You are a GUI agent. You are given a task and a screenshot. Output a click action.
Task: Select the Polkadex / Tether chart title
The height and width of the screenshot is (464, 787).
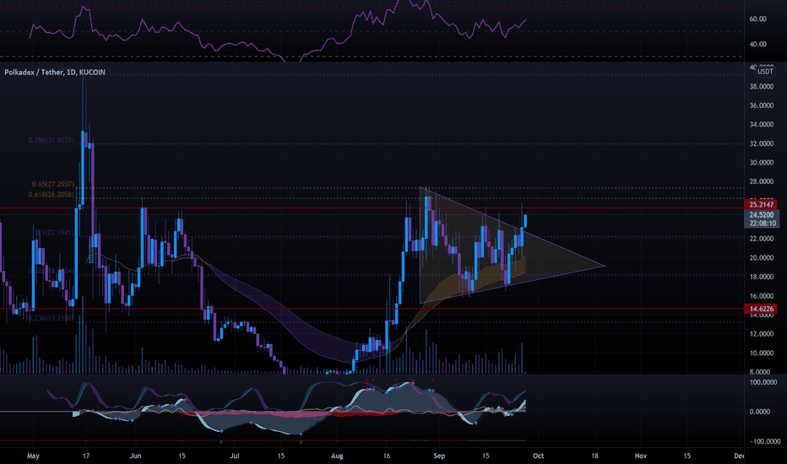[55, 73]
